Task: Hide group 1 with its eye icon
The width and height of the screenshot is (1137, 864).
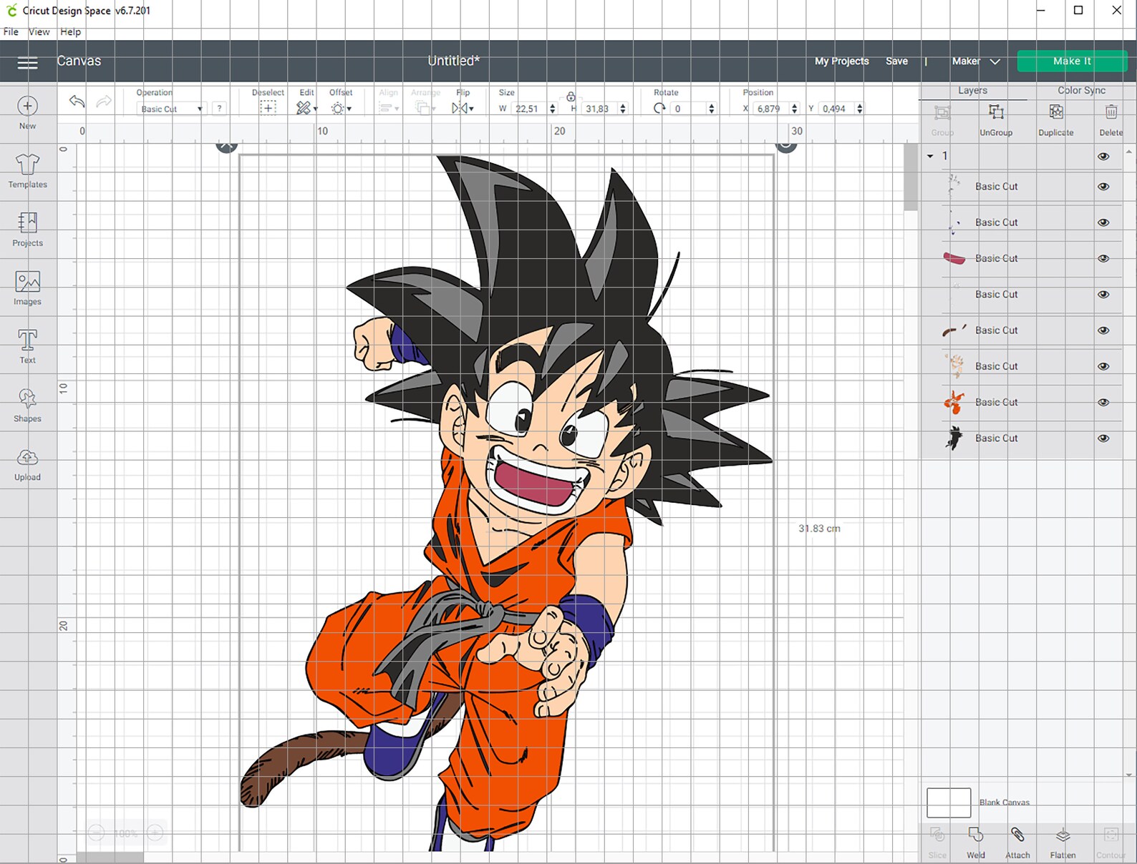Action: click(1103, 157)
